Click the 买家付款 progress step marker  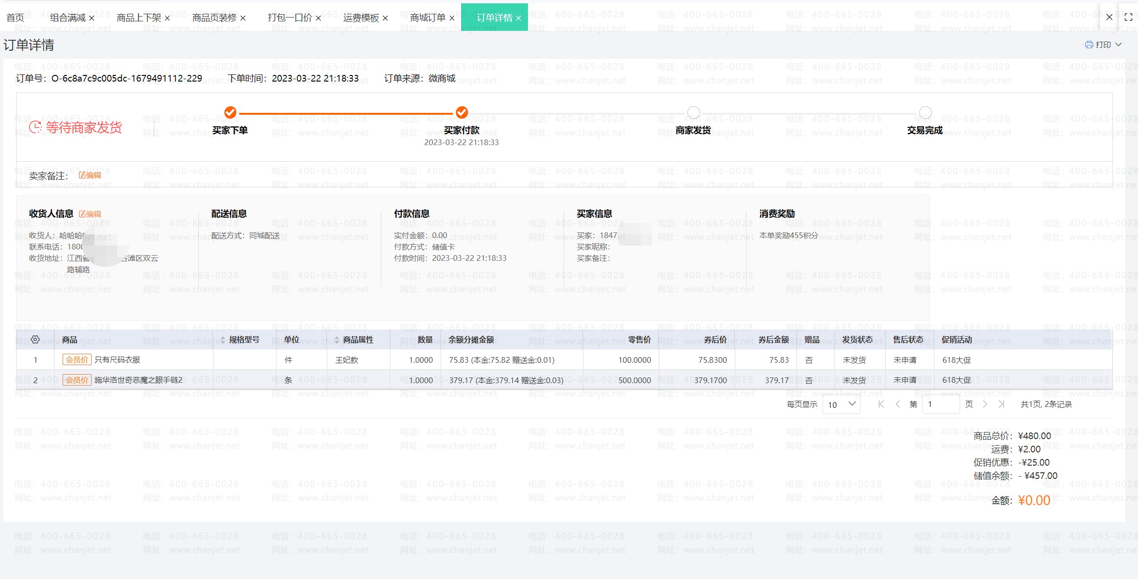[x=462, y=112]
